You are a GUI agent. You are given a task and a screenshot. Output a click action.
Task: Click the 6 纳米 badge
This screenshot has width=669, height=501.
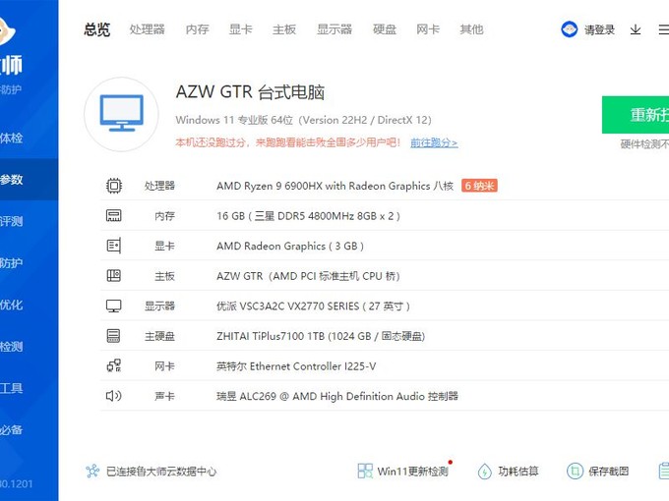pyautogui.click(x=479, y=186)
